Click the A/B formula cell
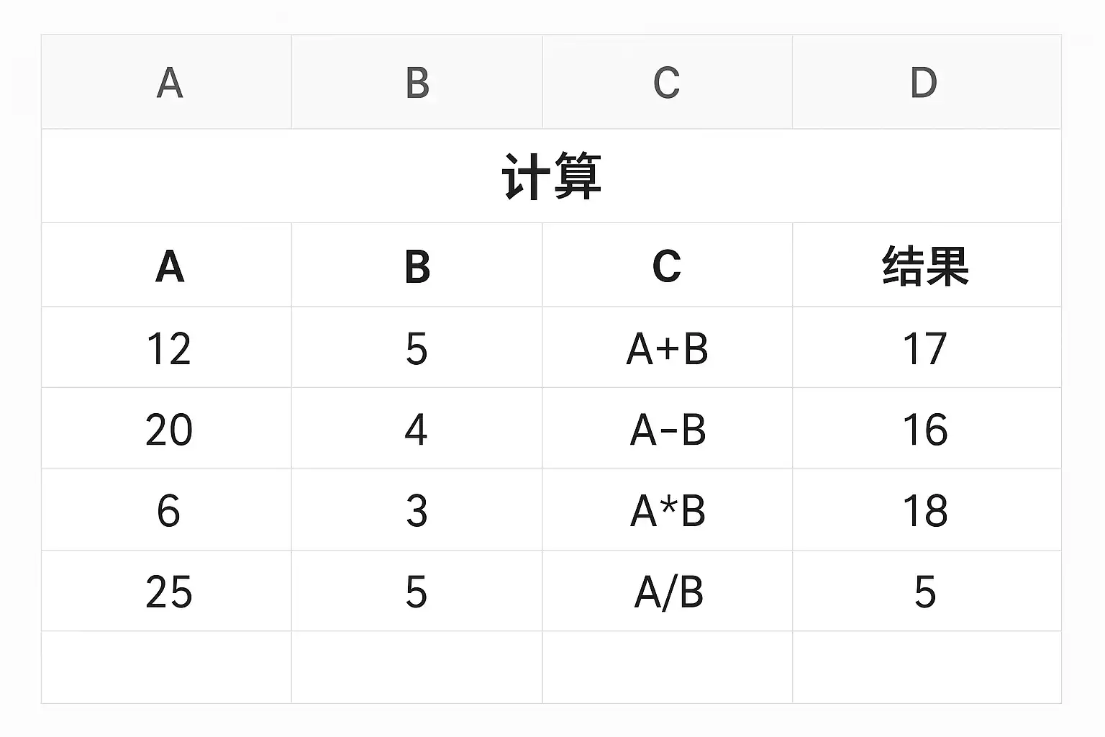Image resolution: width=1105 pixels, height=737 pixels. pyautogui.click(x=668, y=591)
